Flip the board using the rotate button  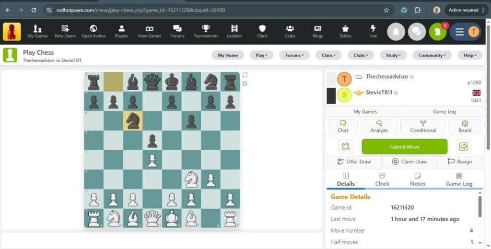[x=345, y=146]
